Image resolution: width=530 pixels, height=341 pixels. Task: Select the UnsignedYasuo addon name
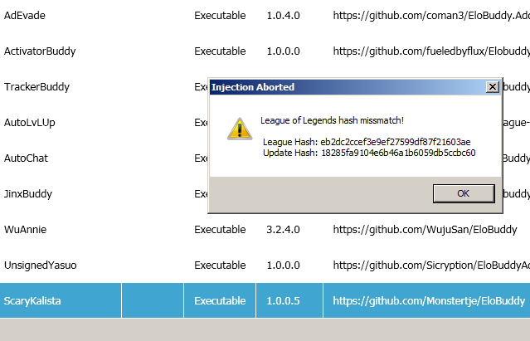click(40, 265)
